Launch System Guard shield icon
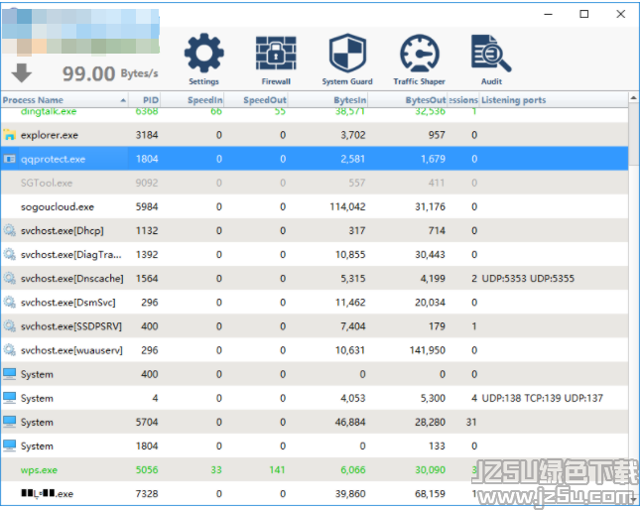 pyautogui.click(x=347, y=54)
